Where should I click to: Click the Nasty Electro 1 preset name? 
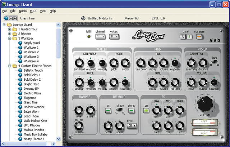pyautogui.click(x=34, y=139)
